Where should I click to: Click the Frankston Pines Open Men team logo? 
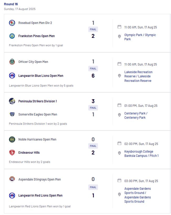[12, 36]
